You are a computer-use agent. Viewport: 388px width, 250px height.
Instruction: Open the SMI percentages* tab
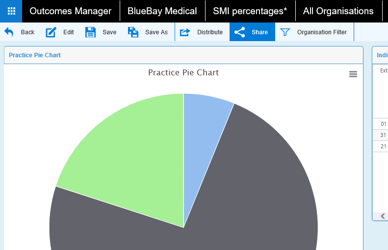pyautogui.click(x=250, y=11)
